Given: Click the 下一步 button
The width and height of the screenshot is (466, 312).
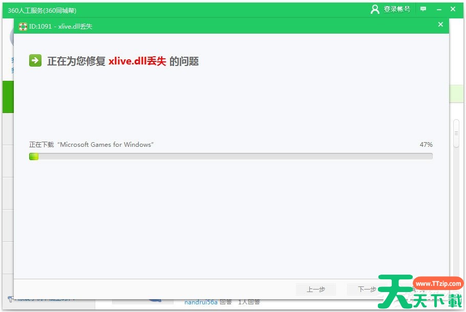Looking at the screenshot, I should click(367, 289).
